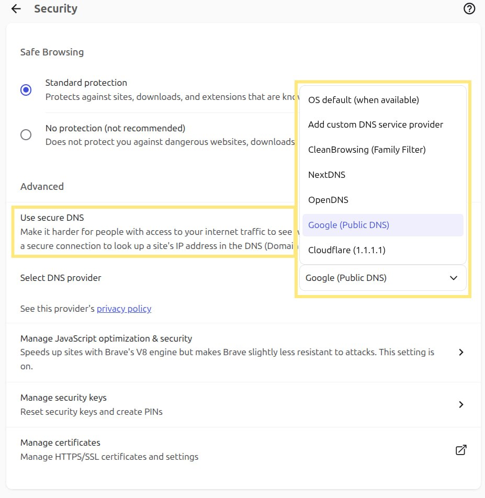The height and width of the screenshot is (498, 485).
Task: Click the No protection (not recommended) label
Action: click(x=115, y=128)
